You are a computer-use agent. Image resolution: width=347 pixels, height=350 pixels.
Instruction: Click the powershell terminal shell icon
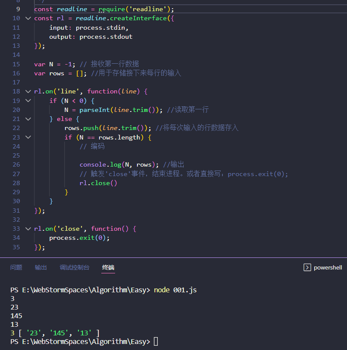pos(307,267)
